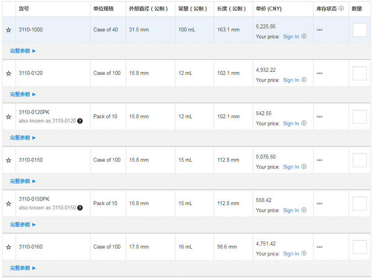This screenshot has height=278, width=373.
Task: Expand 完整参数 for item 3110-1000
Action: [23, 51]
